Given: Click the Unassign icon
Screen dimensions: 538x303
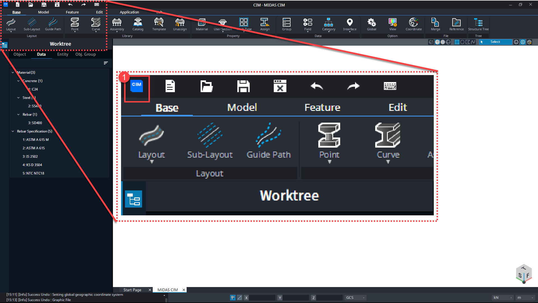Looking at the screenshot, I should (x=180, y=22).
